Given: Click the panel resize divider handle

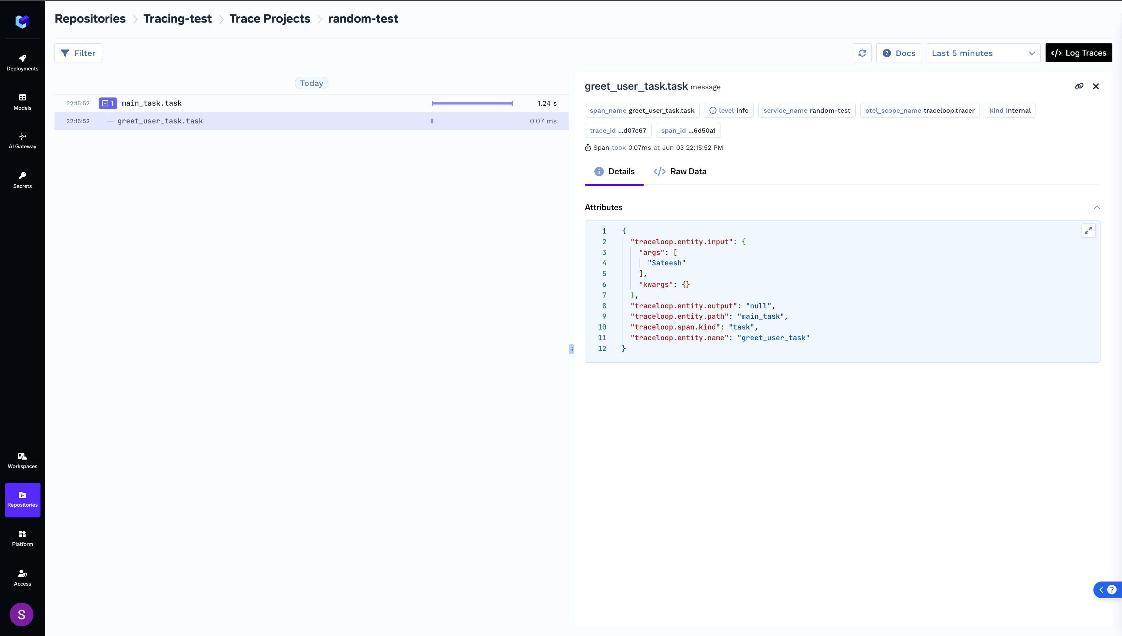Looking at the screenshot, I should tap(571, 349).
